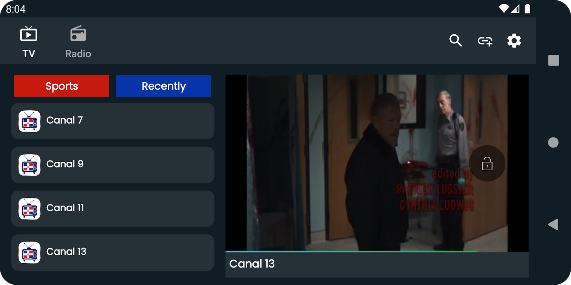Select the Canal 11 list item
This screenshot has width=571, height=285.
pyautogui.click(x=113, y=209)
